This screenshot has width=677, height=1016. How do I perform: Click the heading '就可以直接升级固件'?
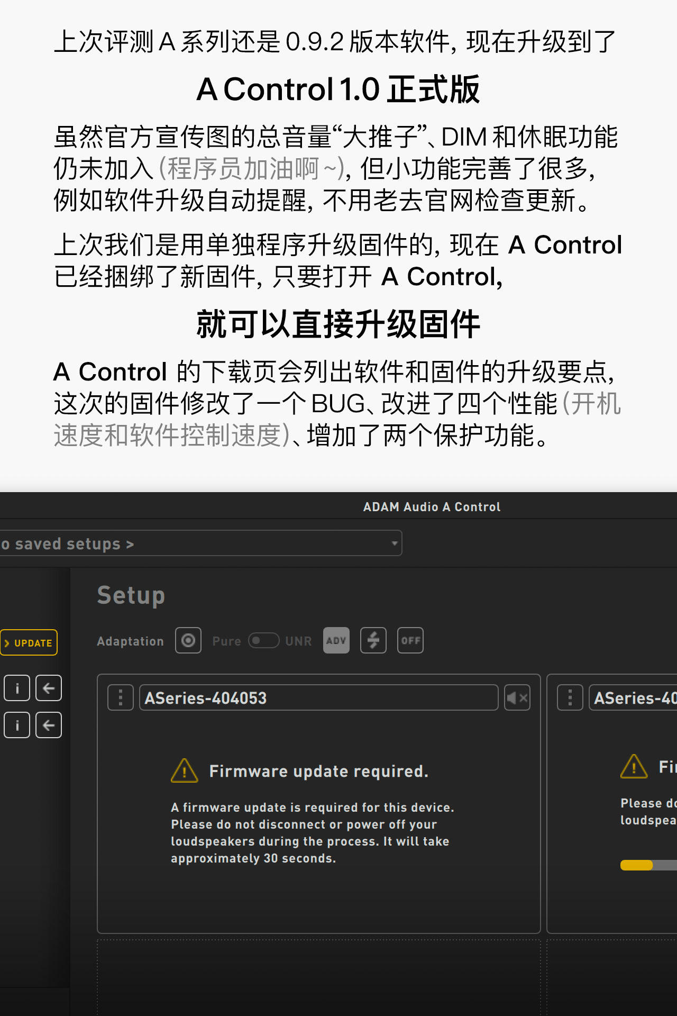coord(338,324)
